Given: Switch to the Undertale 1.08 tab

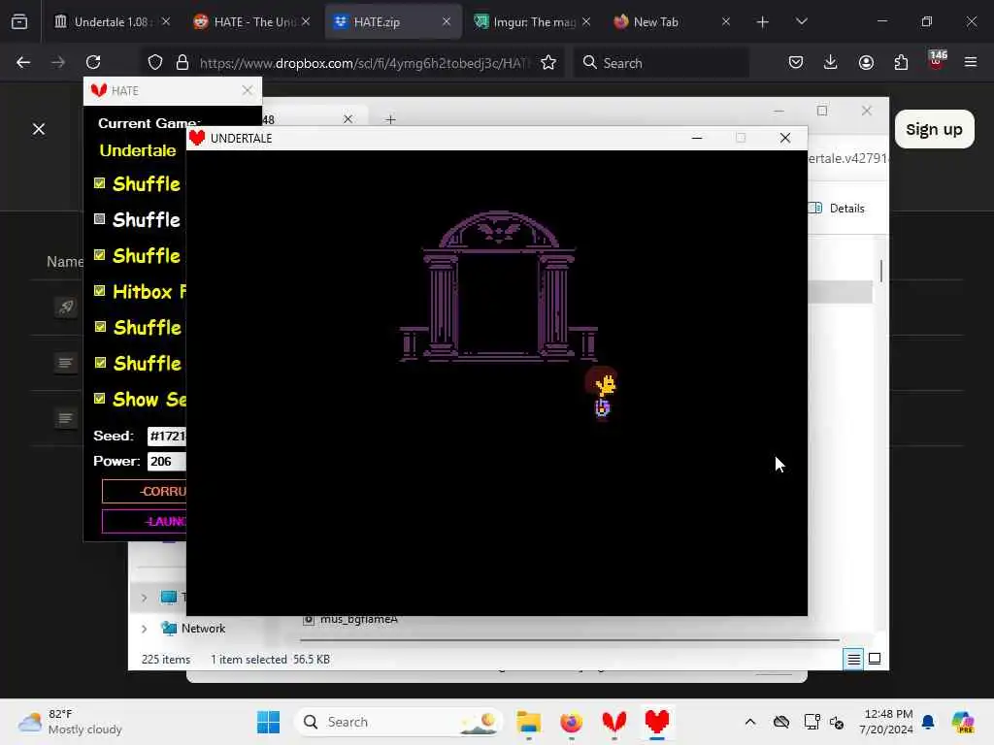Looking at the screenshot, I should click(x=113, y=22).
